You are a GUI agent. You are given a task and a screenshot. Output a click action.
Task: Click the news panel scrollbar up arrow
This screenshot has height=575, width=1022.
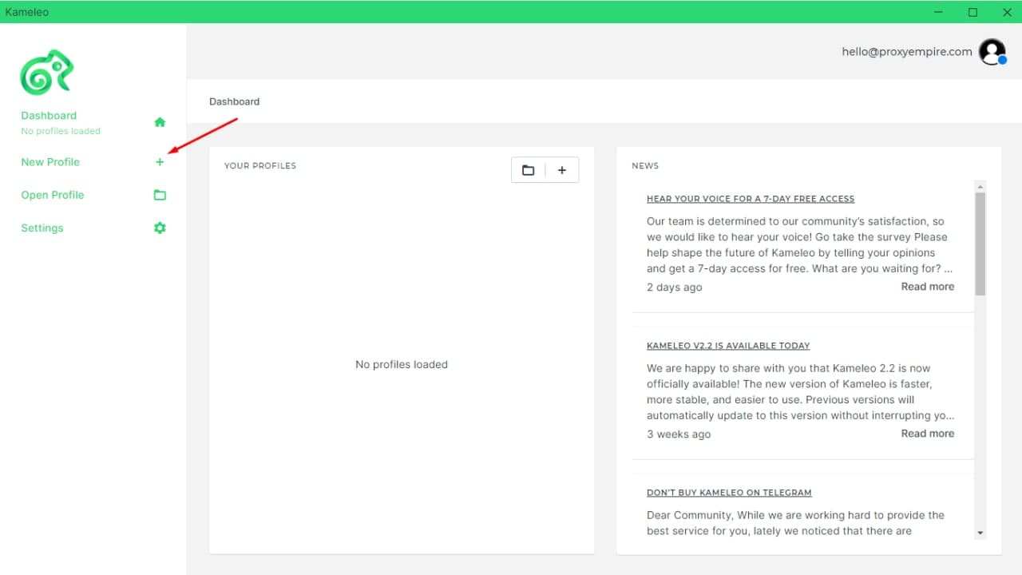click(979, 185)
